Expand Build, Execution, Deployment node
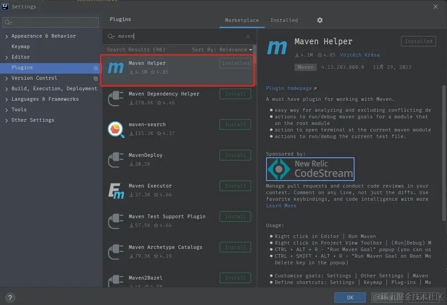This screenshot has width=447, height=305. (x=7, y=89)
